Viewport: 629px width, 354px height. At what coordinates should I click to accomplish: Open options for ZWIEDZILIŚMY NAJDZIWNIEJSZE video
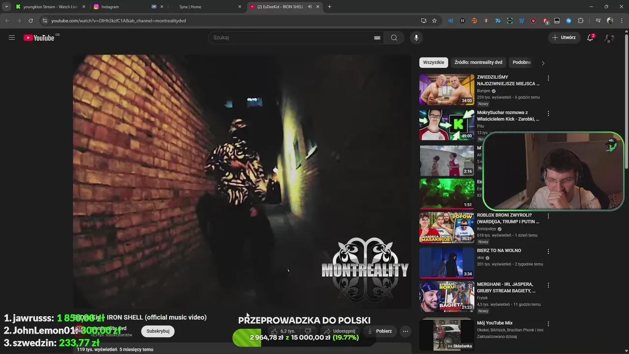coord(548,78)
